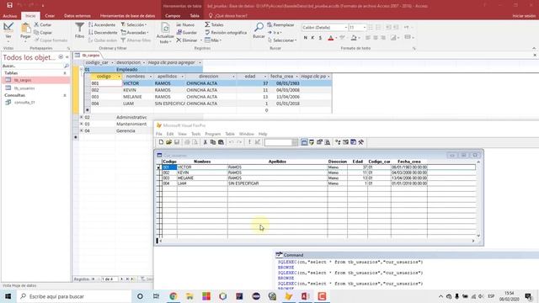Open the Table menu in Visual FoxPro
The height and width of the screenshot is (303, 539).
230,134
